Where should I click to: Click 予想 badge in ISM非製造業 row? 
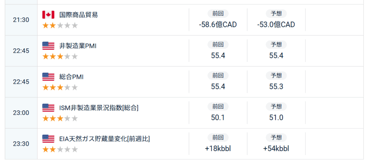pyautogui.click(x=276, y=107)
